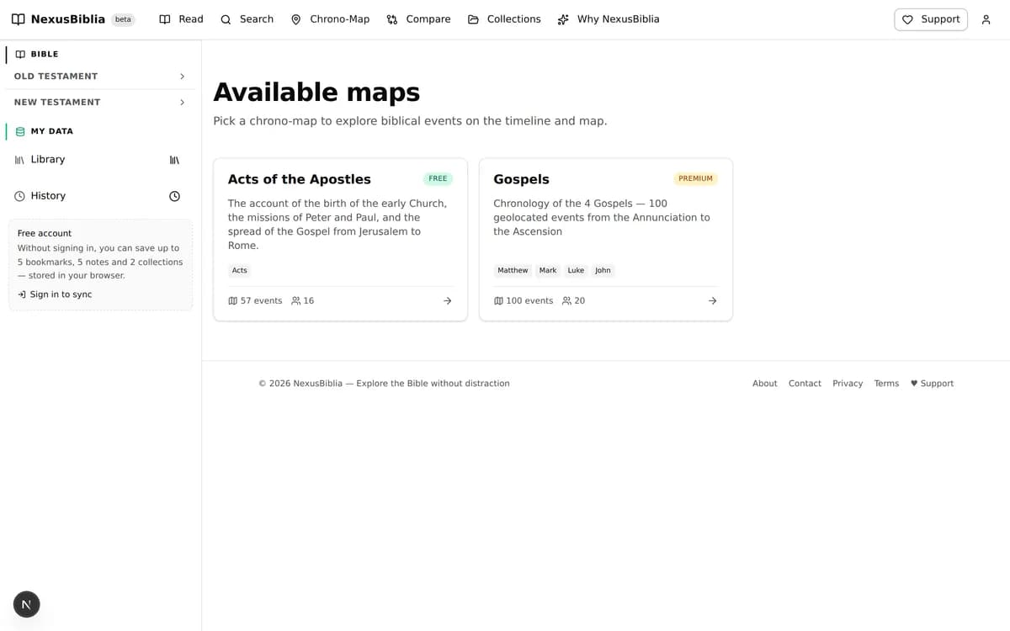Click the John tag
The image size is (1010, 631).
603,271
